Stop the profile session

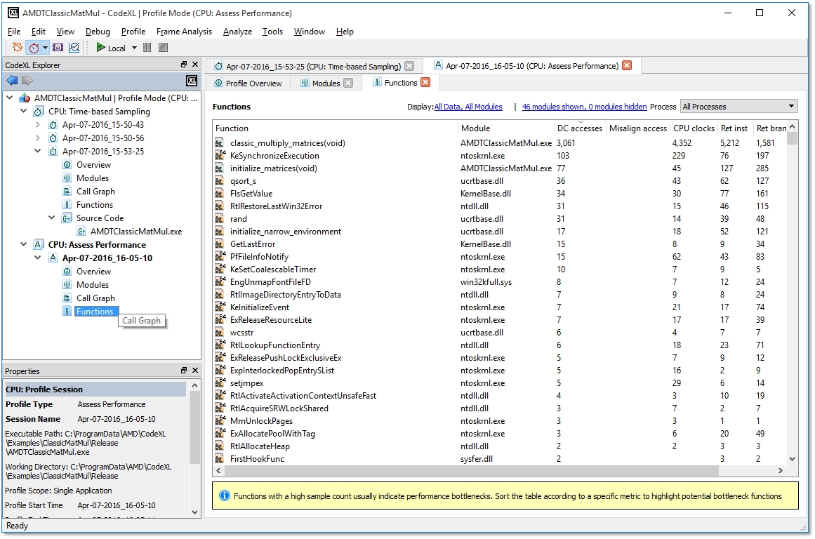[x=163, y=48]
